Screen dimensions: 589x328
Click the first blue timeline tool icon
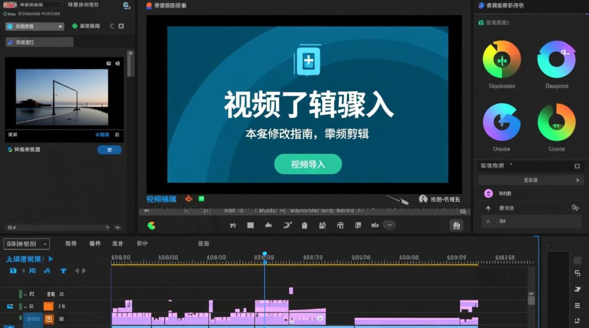pyautogui.click(x=13, y=271)
